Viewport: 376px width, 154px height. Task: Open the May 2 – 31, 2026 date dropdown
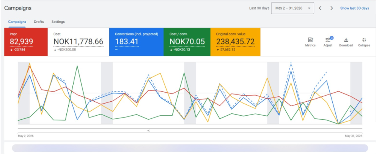click(x=293, y=8)
